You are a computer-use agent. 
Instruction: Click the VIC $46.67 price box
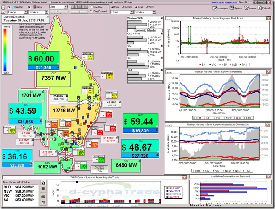pos(140,146)
